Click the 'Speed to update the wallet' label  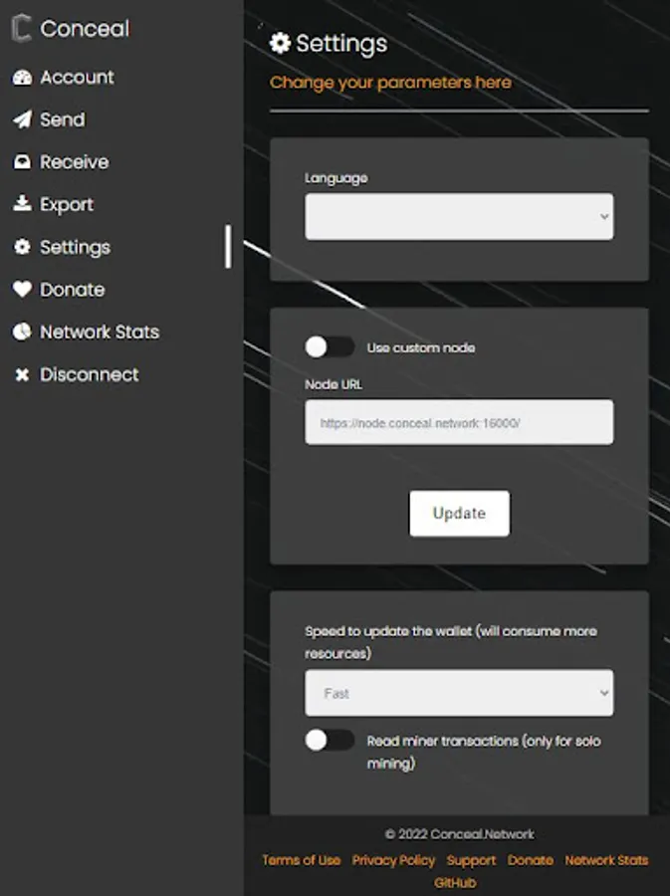click(x=451, y=642)
